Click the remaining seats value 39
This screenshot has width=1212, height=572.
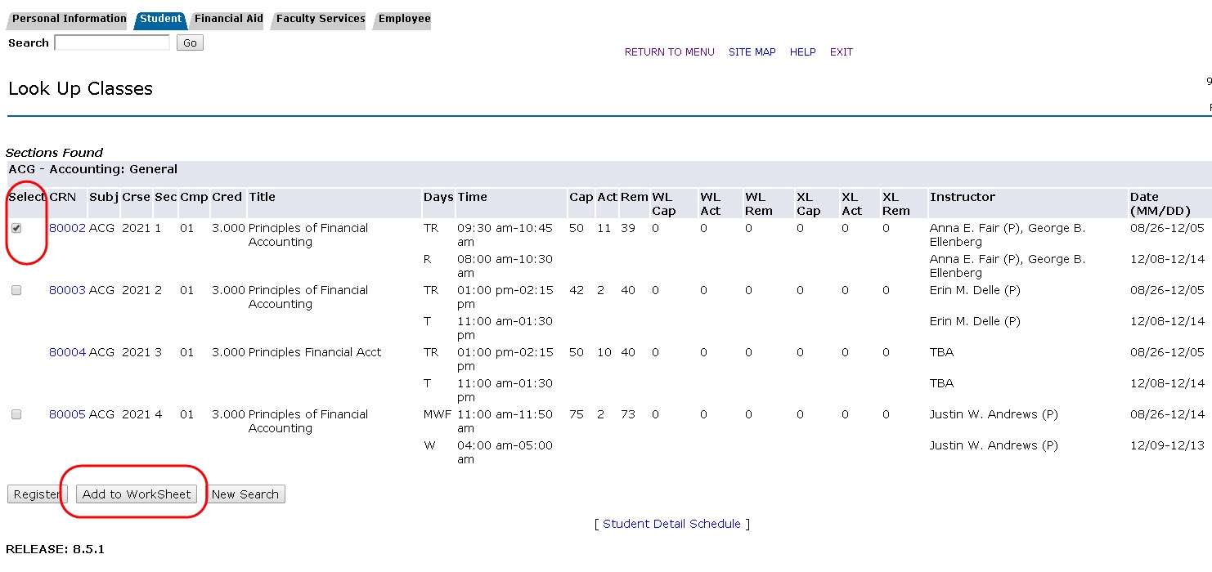point(628,229)
